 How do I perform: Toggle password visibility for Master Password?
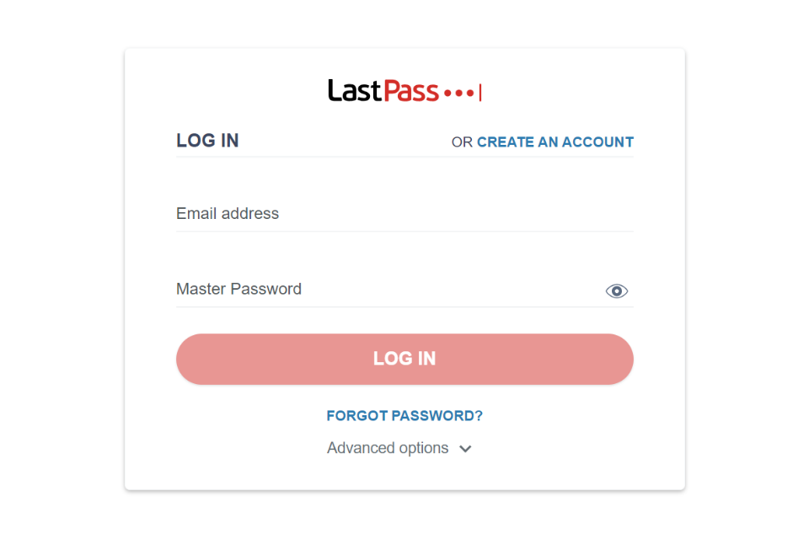click(617, 290)
